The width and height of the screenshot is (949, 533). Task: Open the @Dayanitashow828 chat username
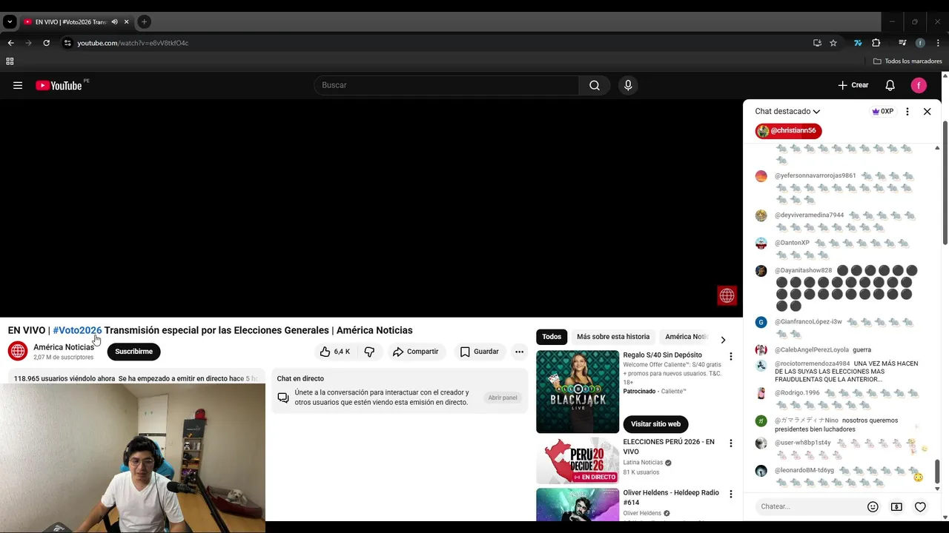(803, 271)
